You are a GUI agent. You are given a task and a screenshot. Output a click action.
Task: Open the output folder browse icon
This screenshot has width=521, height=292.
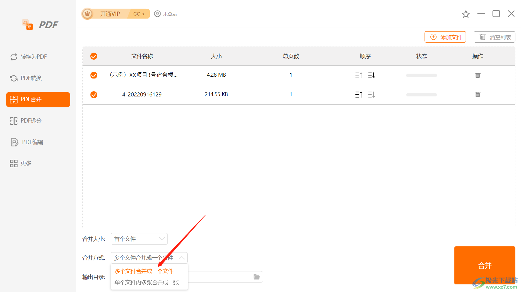(x=257, y=277)
